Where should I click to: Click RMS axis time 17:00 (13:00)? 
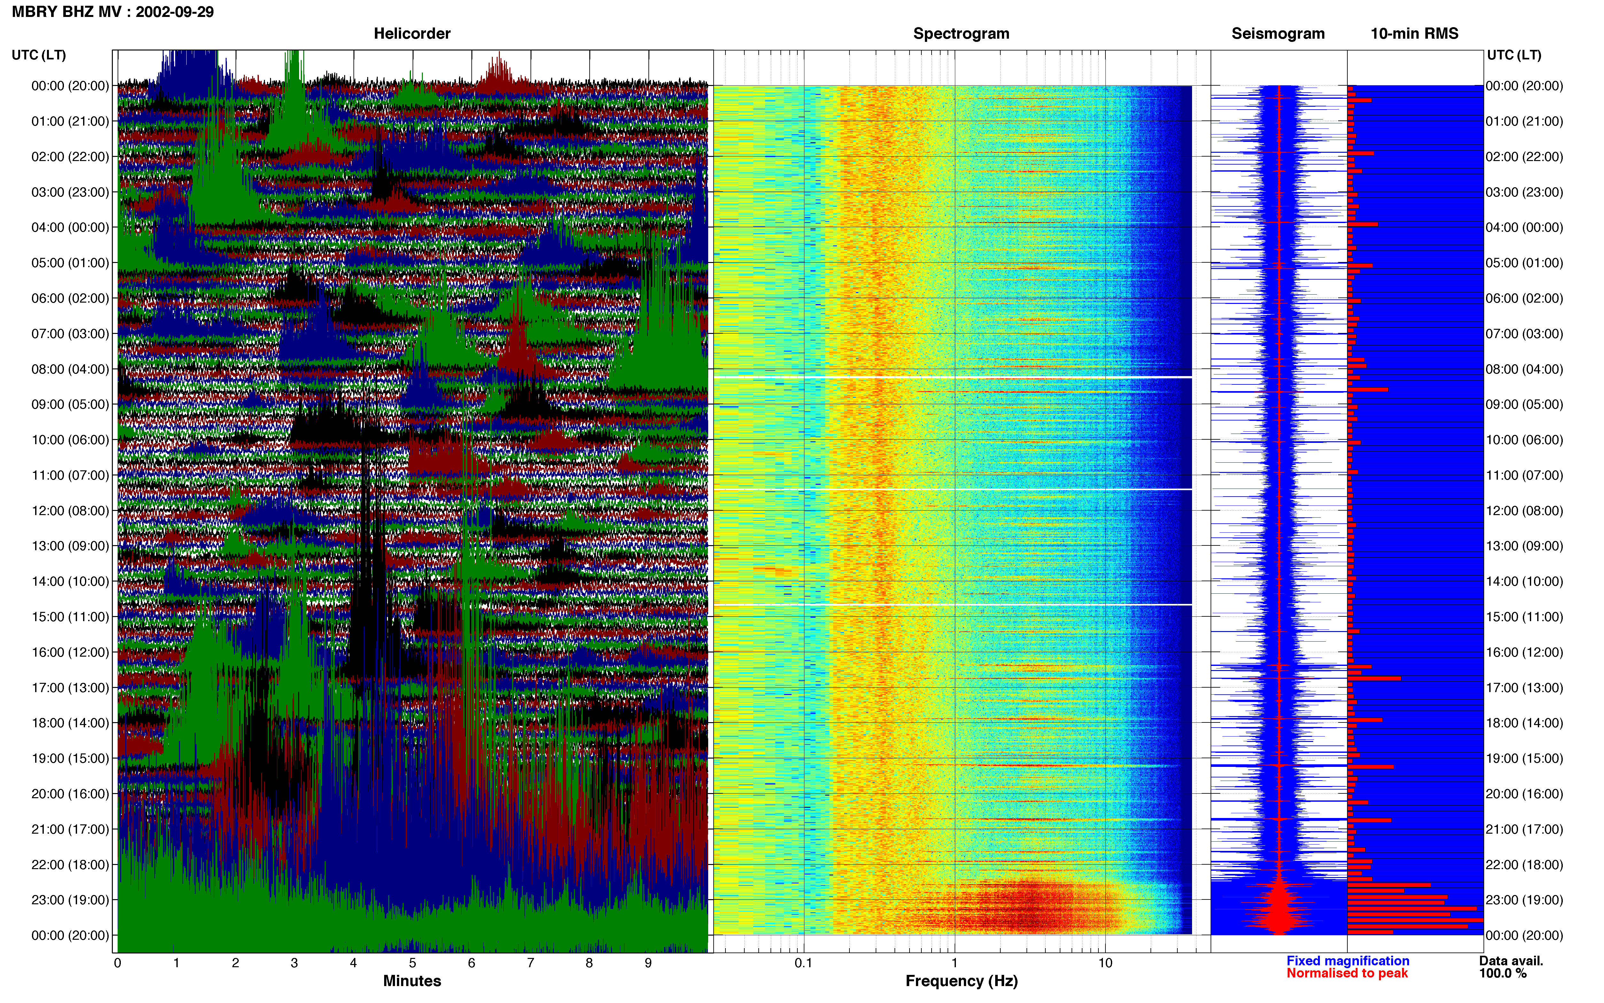1524,688
